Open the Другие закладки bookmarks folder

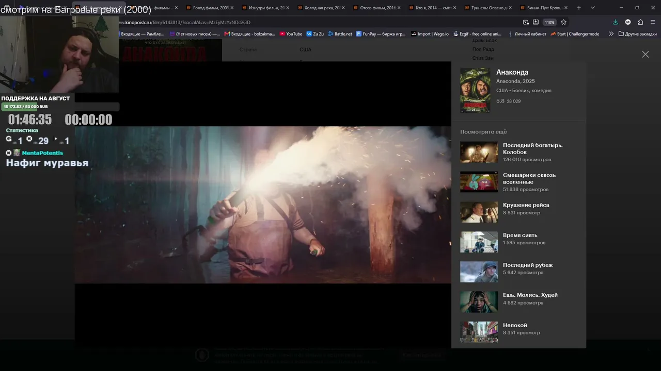click(637, 34)
